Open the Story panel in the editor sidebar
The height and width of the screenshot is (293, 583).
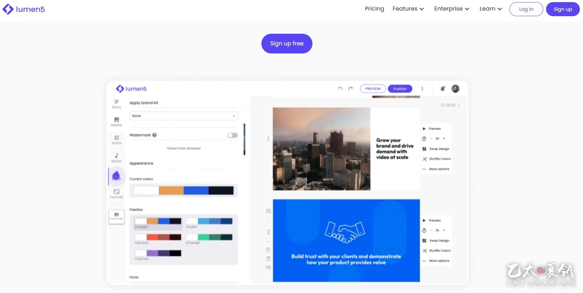point(116,104)
